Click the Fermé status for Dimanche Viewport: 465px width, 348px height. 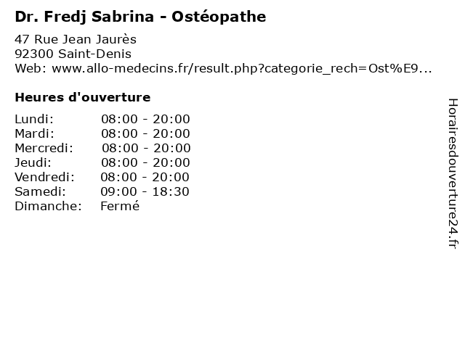tap(120, 206)
